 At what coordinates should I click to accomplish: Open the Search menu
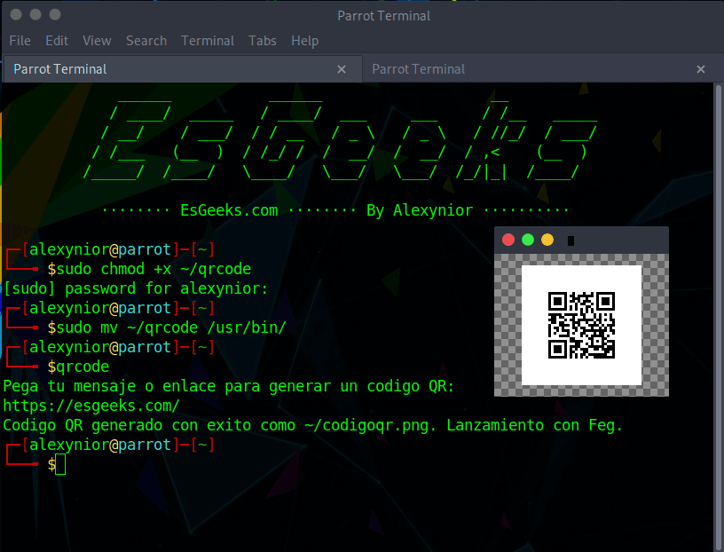146,41
